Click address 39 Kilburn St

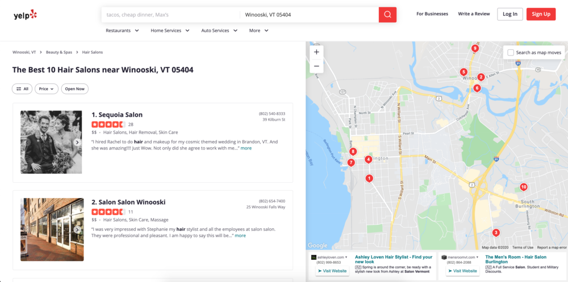click(274, 119)
